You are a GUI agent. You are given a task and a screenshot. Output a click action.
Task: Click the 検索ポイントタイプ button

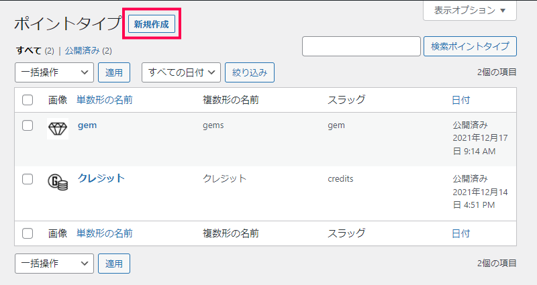[470, 46]
